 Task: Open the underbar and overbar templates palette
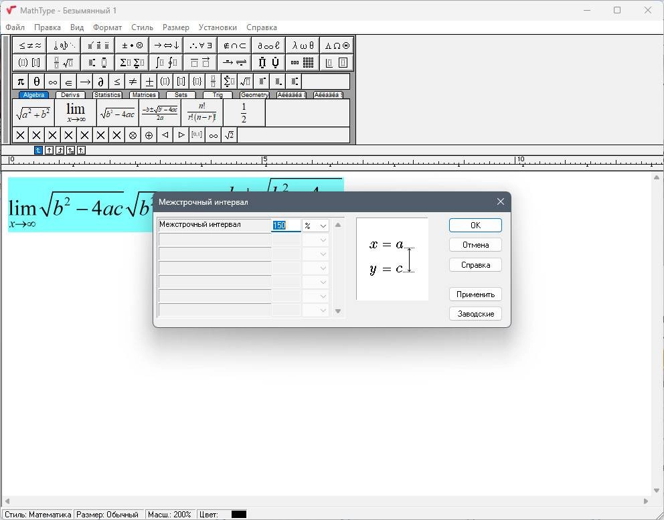coord(200,63)
